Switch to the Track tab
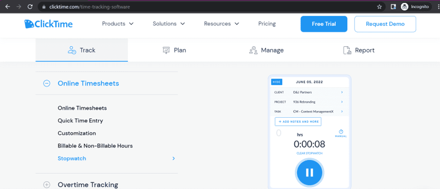This screenshot has height=189, width=440. point(82,50)
